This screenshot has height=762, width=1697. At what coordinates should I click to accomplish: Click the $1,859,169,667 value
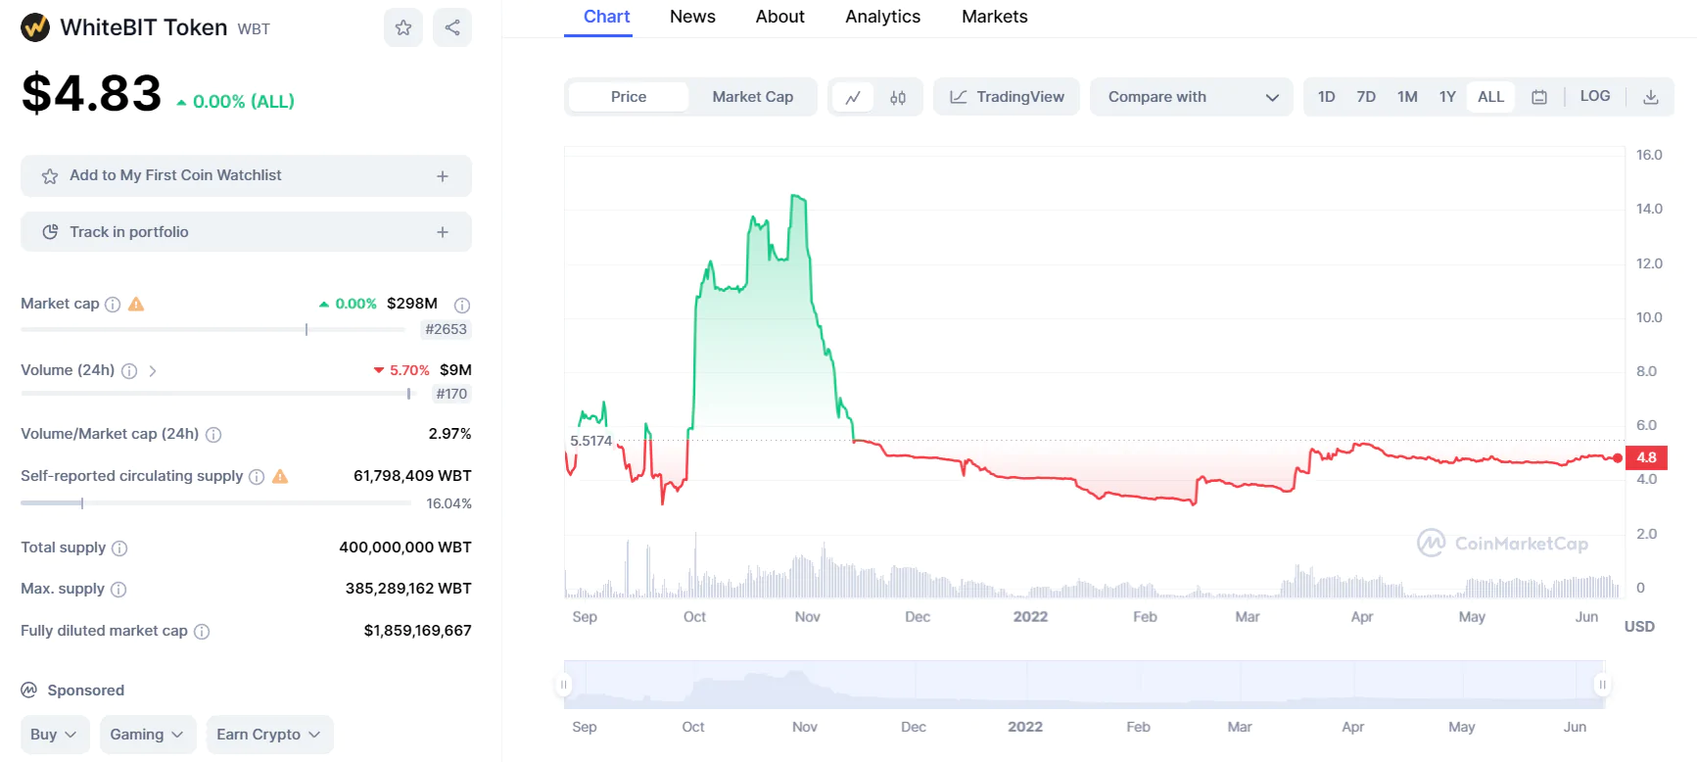(417, 631)
